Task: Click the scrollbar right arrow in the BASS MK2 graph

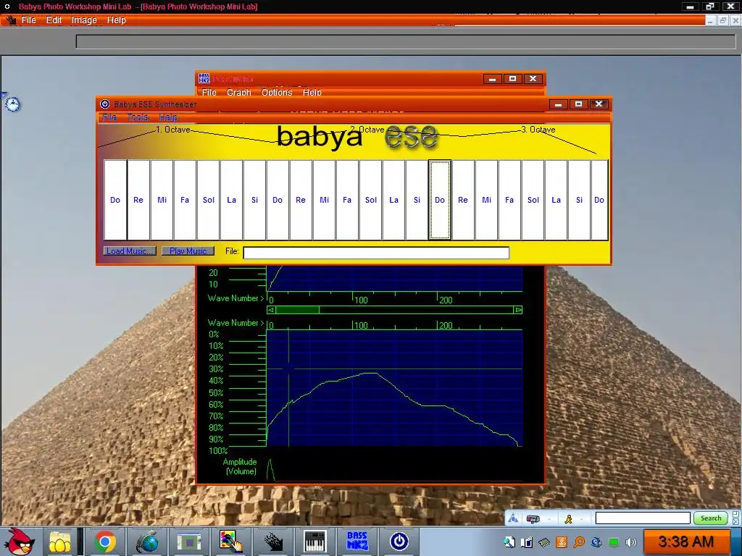Action: pos(518,310)
